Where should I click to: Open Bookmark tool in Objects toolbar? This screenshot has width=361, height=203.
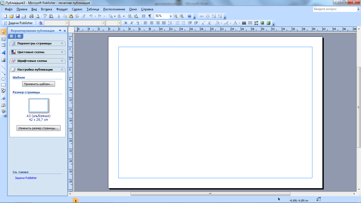(3, 98)
